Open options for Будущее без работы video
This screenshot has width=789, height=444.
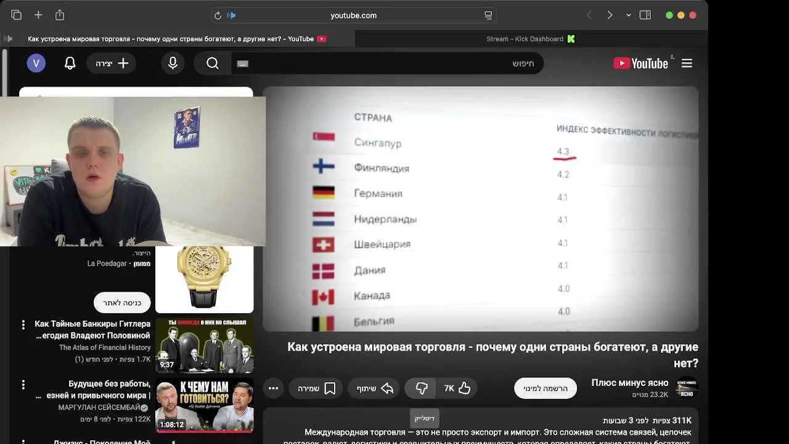pos(23,385)
